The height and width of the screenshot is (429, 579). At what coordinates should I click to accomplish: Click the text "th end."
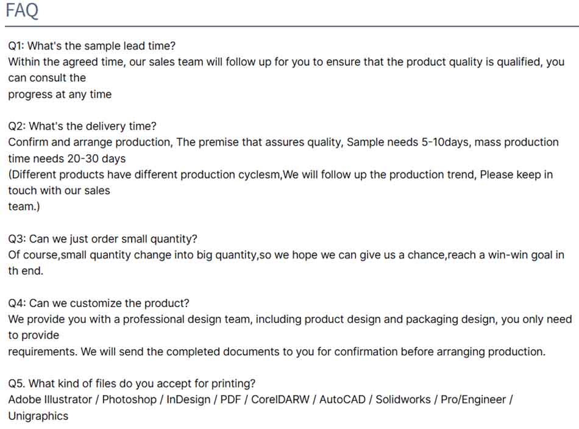coord(26,271)
